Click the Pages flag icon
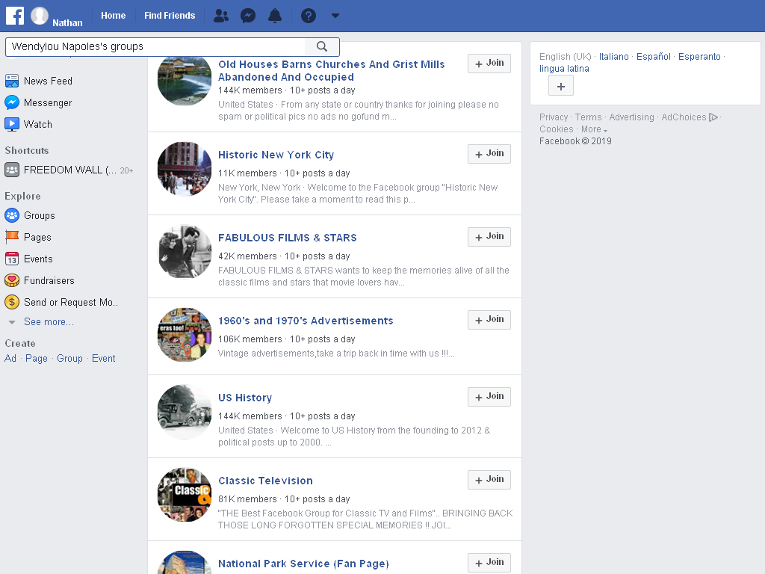The image size is (765, 574). tap(12, 237)
